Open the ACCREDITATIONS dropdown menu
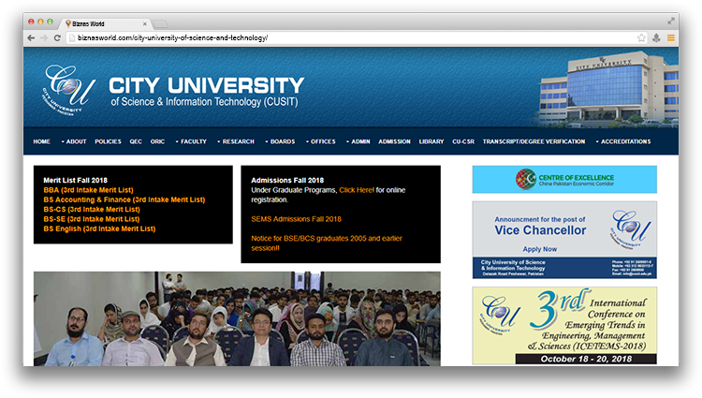702x398 pixels. pos(624,141)
